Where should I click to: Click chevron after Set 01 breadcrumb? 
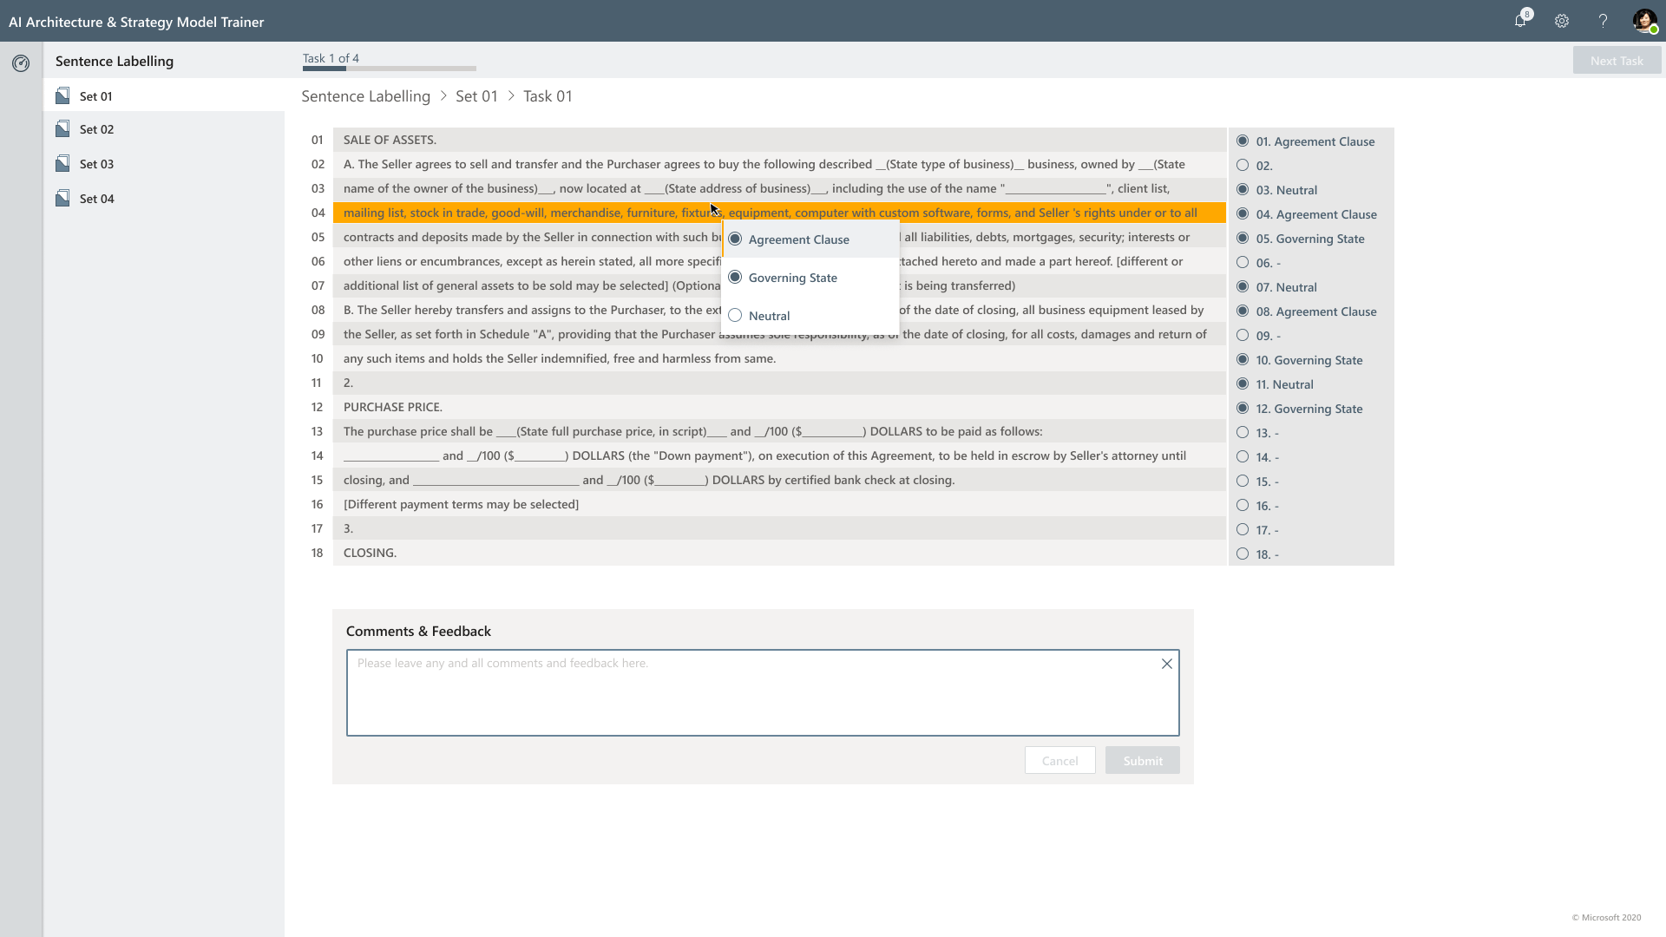[x=511, y=96]
